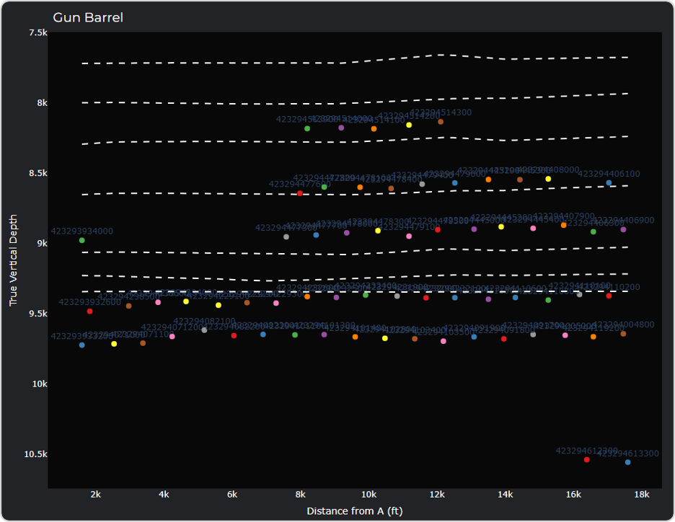675x522 pixels.
Task: Click red well marker 423294110200
Action: pos(609,296)
